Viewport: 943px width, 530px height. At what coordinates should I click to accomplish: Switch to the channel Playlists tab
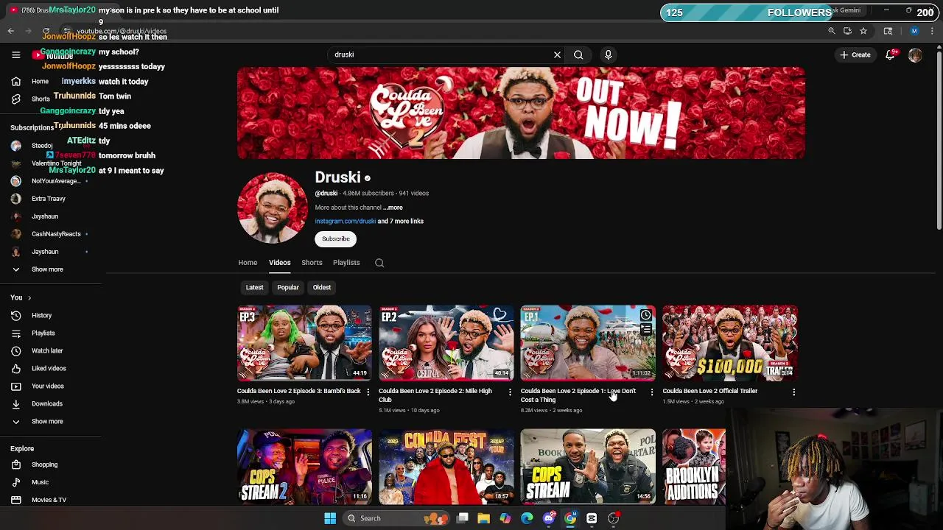point(346,263)
